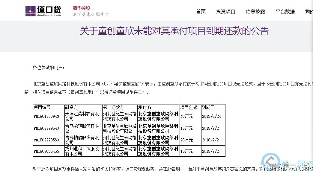Viewport: 313px width, 171px height.
Task: Select project number PN1802085465
Action: point(46,152)
